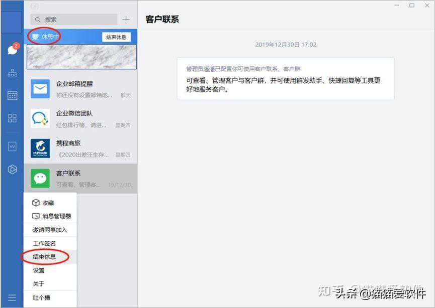Screen dimensions: 435x308
Task: Click 邀请同事加入 menu entry
Action: [x=50, y=230]
